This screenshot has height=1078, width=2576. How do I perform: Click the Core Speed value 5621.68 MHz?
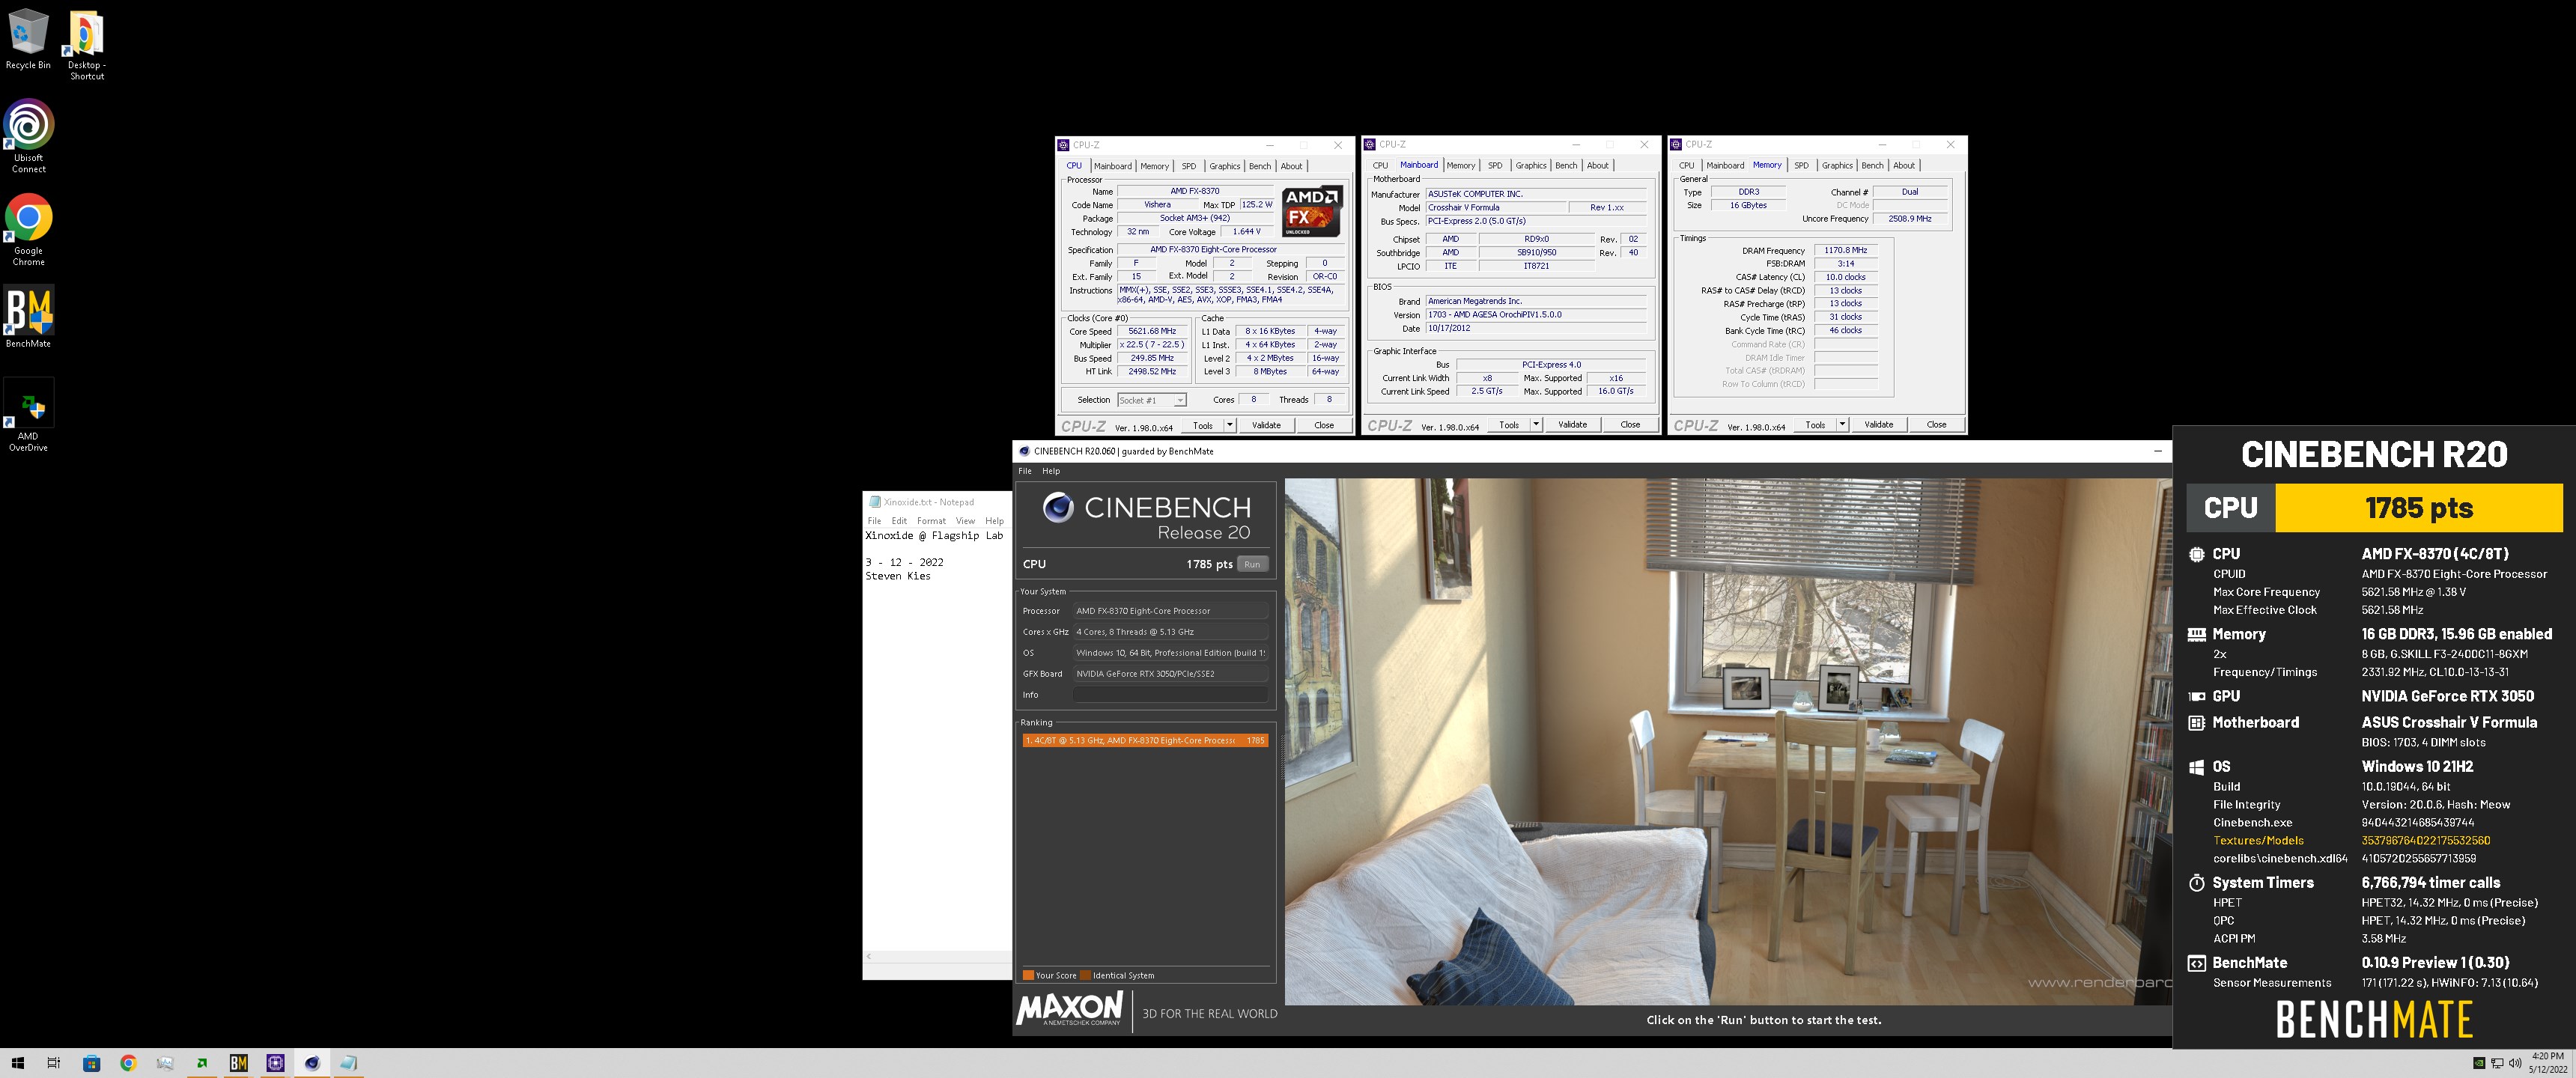pos(1152,331)
